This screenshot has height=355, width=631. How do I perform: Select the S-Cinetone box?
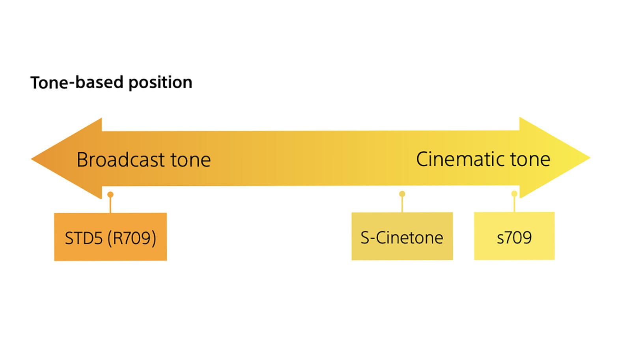coord(402,236)
